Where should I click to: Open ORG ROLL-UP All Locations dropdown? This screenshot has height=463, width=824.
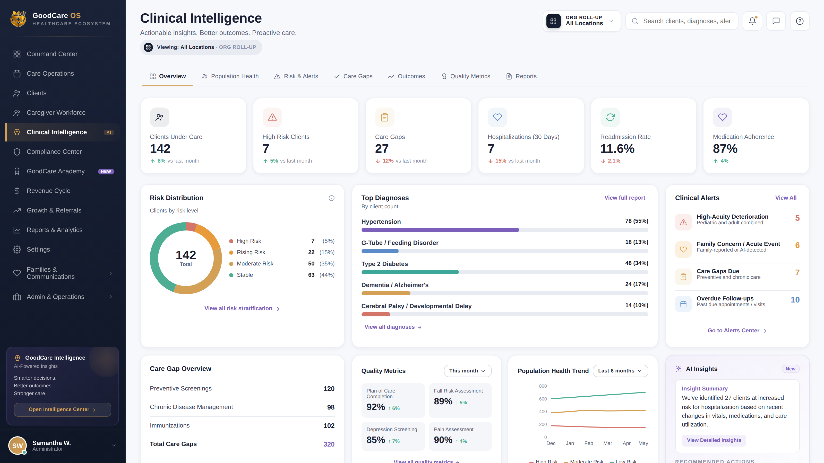click(581, 21)
